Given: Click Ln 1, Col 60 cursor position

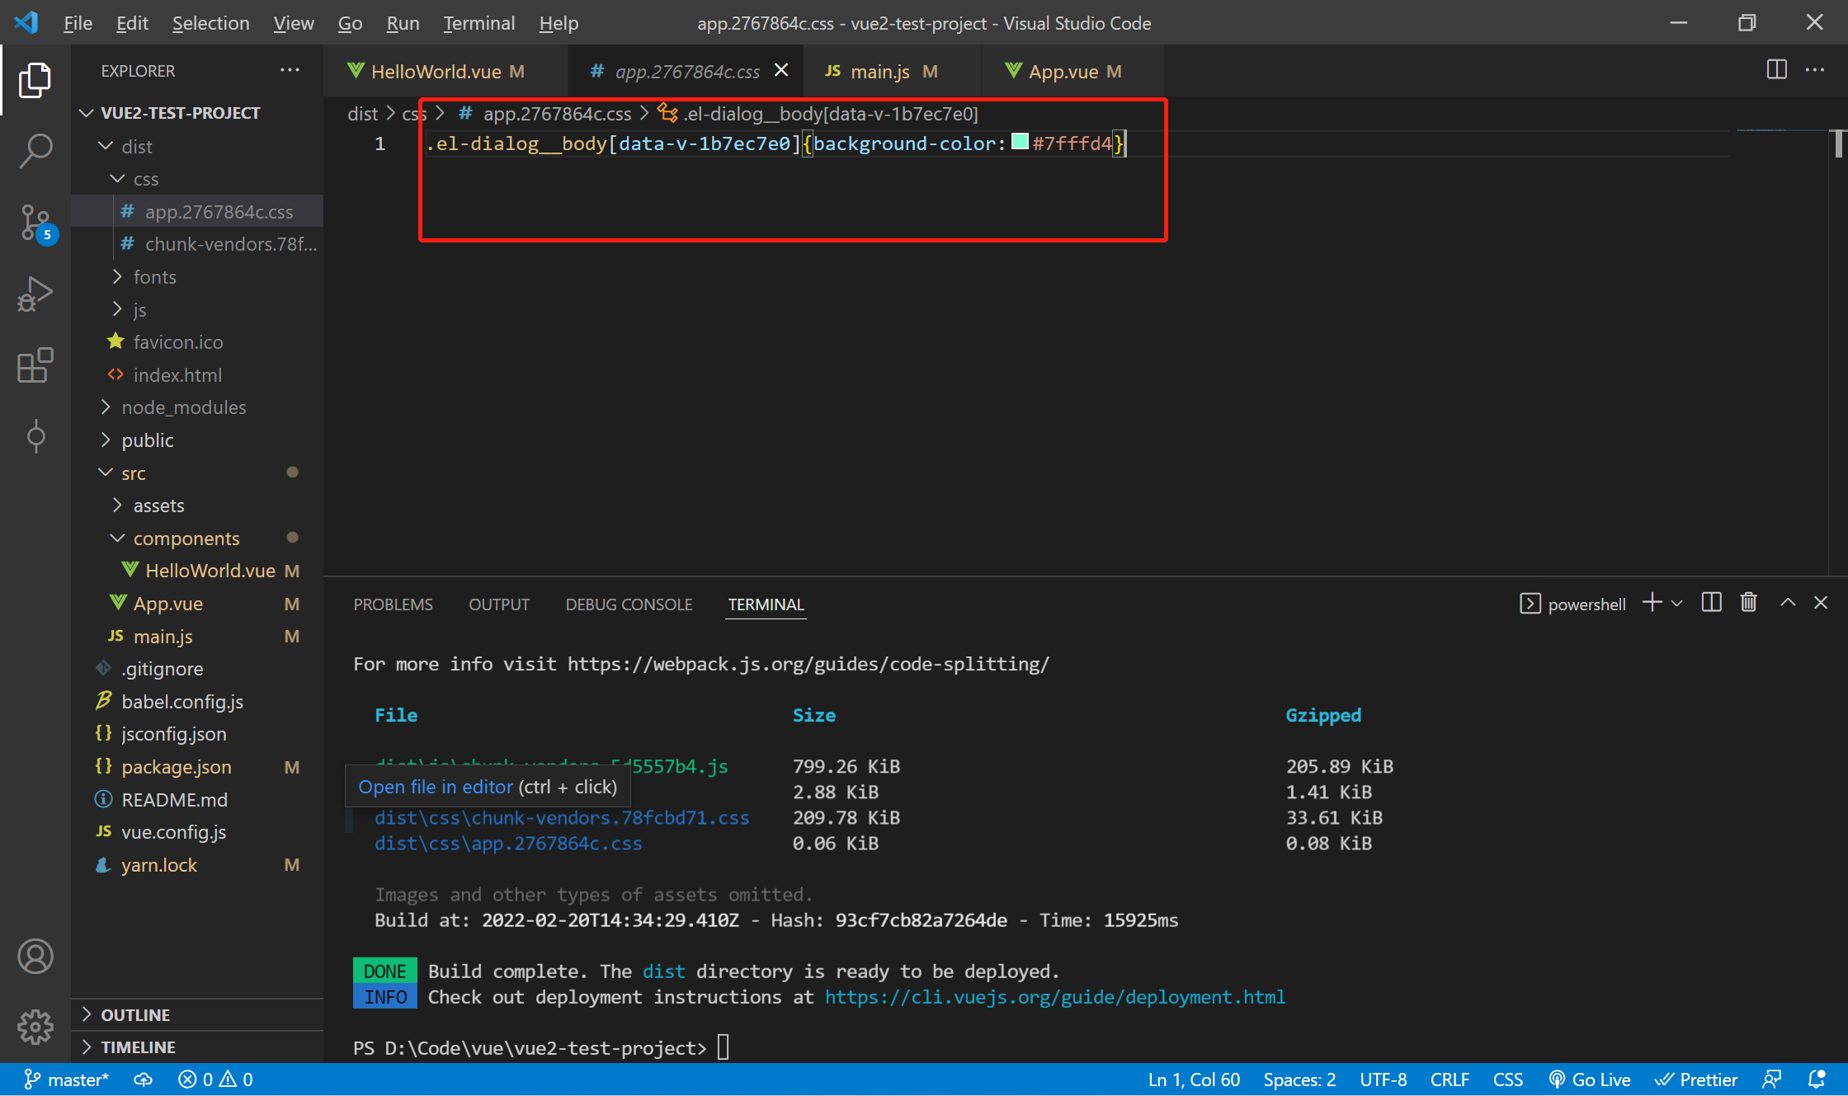Looking at the screenshot, I should point(1194,1080).
